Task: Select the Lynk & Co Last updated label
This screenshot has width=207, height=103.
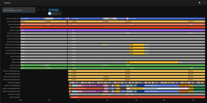Action: pyautogui.click(x=14, y=83)
